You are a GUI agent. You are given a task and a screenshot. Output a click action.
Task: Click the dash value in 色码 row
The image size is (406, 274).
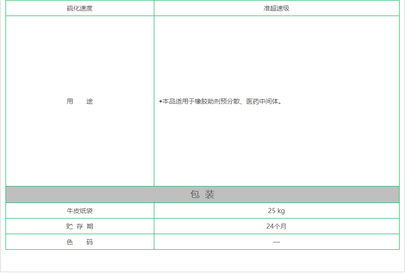point(276,242)
